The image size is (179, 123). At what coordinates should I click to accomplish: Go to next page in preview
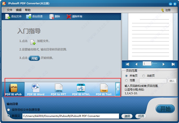tap(163, 64)
